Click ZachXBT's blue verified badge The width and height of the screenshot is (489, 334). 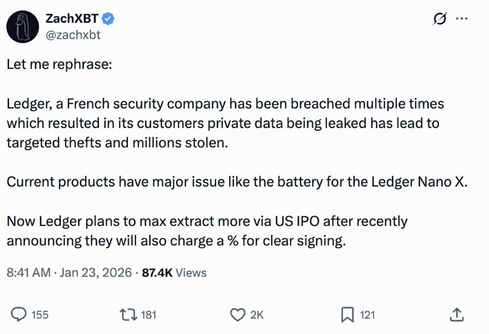point(108,19)
